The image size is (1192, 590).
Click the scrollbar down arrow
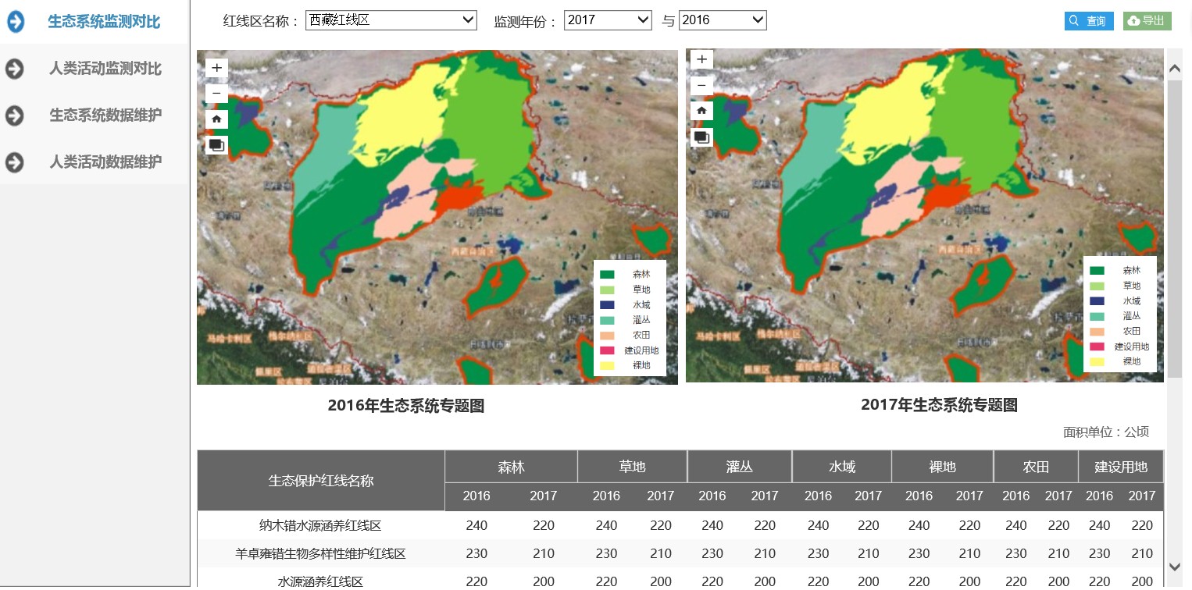pyautogui.click(x=1174, y=567)
